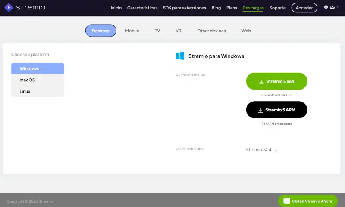This screenshot has width=345, height=207.
Task: Click the 'OLDER VERSIONS' label
Action: coord(189,149)
